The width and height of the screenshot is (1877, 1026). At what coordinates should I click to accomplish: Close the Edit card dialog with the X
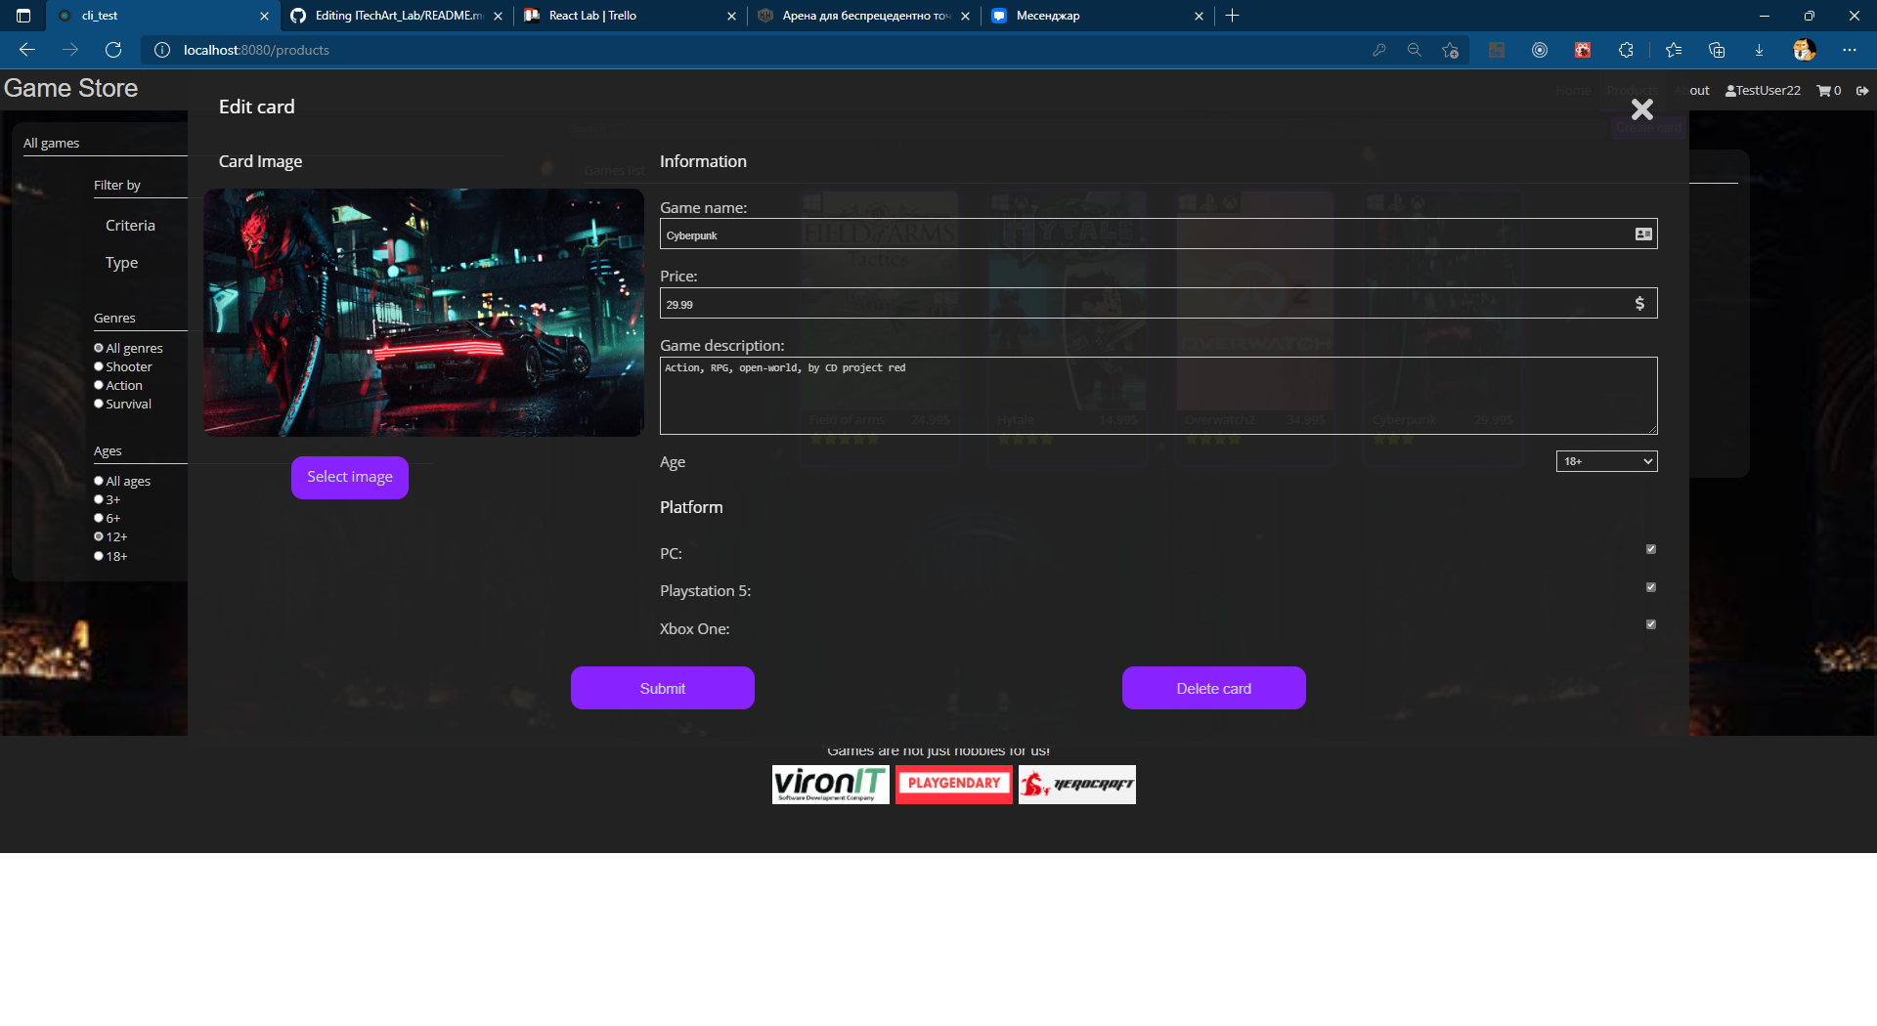click(x=1641, y=109)
